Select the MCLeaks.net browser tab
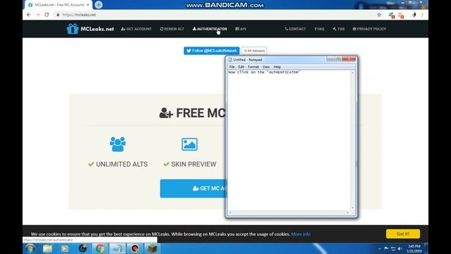This screenshot has height=254, width=451. pos(58,5)
